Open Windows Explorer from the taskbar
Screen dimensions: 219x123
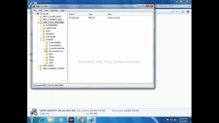point(51,120)
